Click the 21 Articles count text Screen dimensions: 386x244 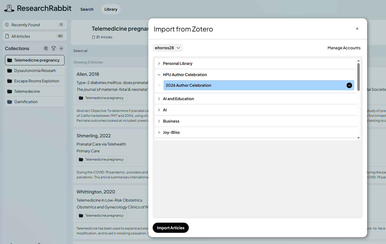click(x=104, y=37)
